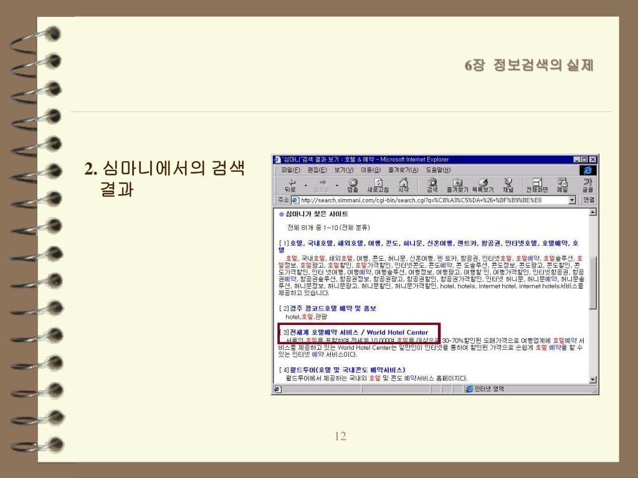Click the 연결 links bar button
The width and height of the screenshot is (638, 478).
(589, 200)
